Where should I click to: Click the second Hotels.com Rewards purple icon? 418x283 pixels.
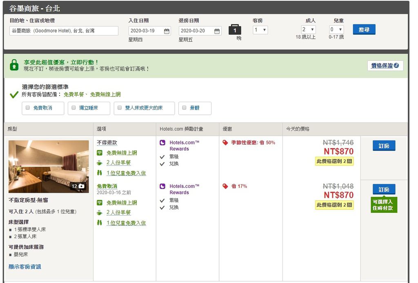pos(162,186)
